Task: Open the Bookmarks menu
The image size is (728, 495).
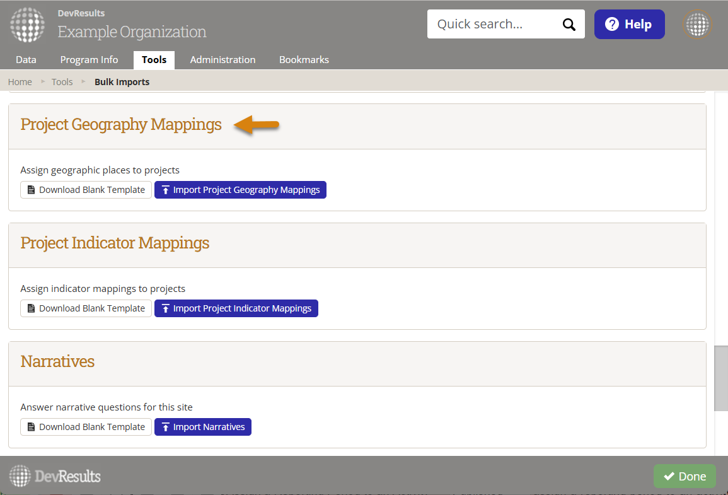Action: coord(304,60)
